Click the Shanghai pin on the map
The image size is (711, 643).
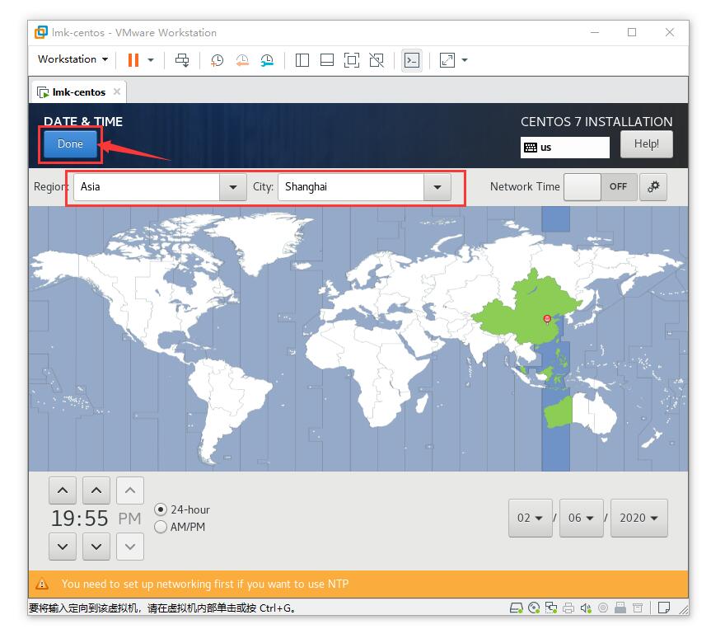[547, 320]
